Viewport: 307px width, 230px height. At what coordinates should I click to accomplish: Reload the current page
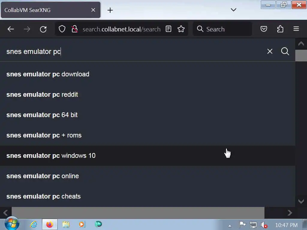[43, 29]
